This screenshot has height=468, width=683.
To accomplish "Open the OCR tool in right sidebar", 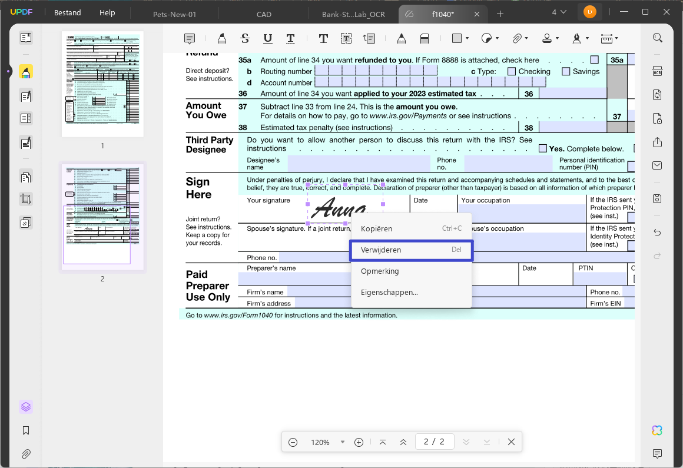I will pos(657,71).
